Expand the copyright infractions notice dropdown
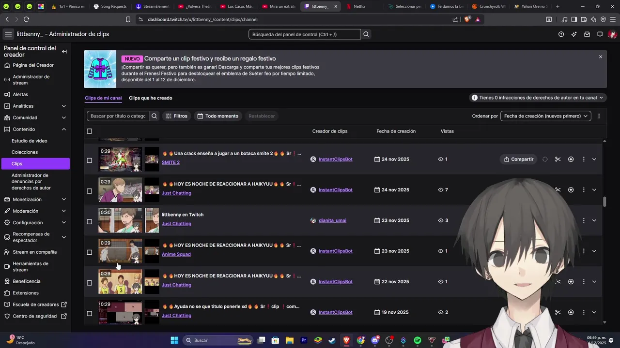Screen dimensions: 620x348 [538, 98]
